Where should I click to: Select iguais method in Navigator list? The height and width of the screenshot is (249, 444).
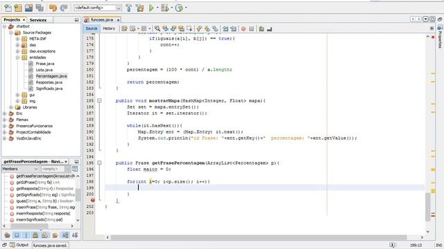click(44, 201)
